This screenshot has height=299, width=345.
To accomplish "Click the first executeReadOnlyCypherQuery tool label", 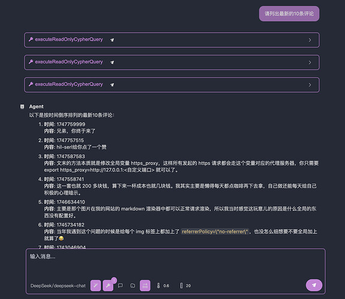I will pos(69,39).
